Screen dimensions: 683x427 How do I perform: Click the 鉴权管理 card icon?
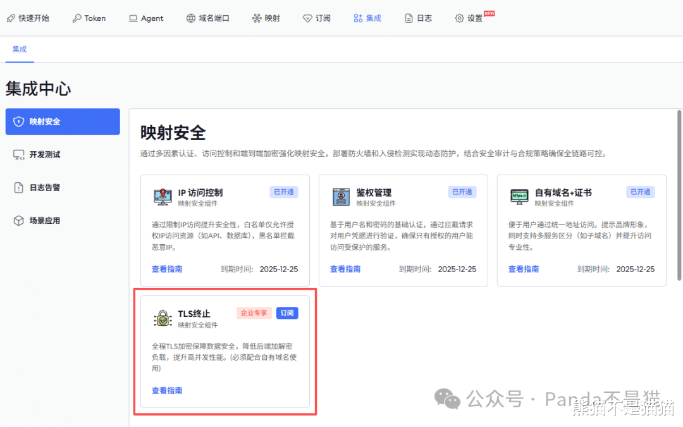coord(341,197)
